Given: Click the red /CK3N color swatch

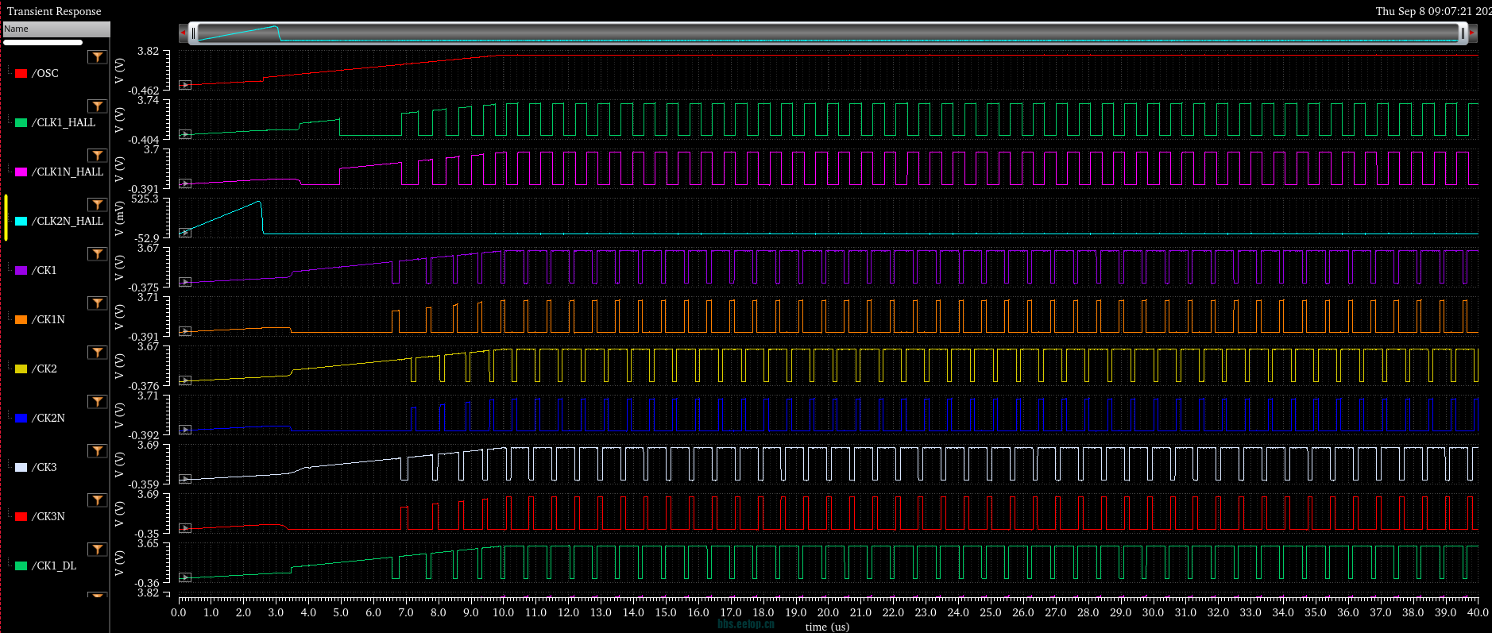Looking at the screenshot, I should click(21, 516).
